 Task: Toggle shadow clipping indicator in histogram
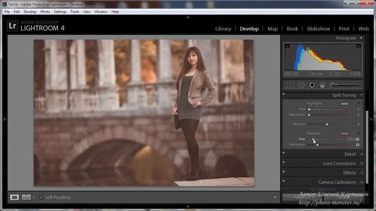pos(287,46)
